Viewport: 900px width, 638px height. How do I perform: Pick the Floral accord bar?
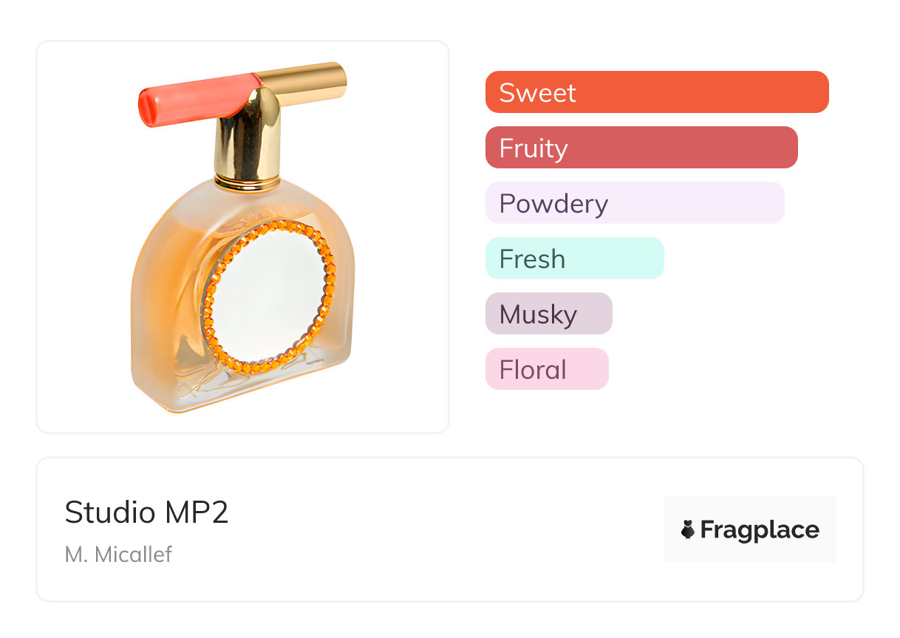[546, 369]
